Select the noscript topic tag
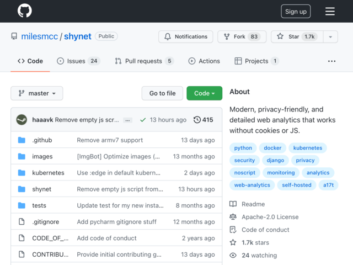The width and height of the screenshot is (353, 265). point(245,173)
